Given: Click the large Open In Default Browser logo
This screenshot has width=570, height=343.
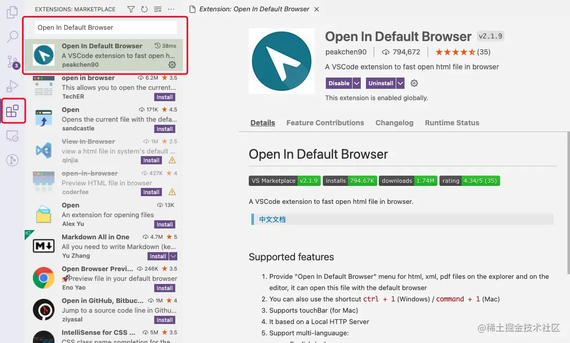Looking at the screenshot, I should pyautogui.click(x=281, y=61).
